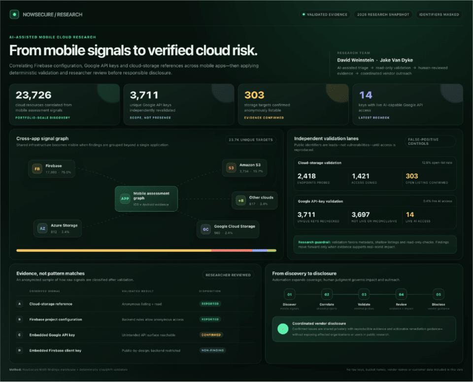This screenshot has width=473, height=382.
Task: Click row C letter badge
Action: 20,335
